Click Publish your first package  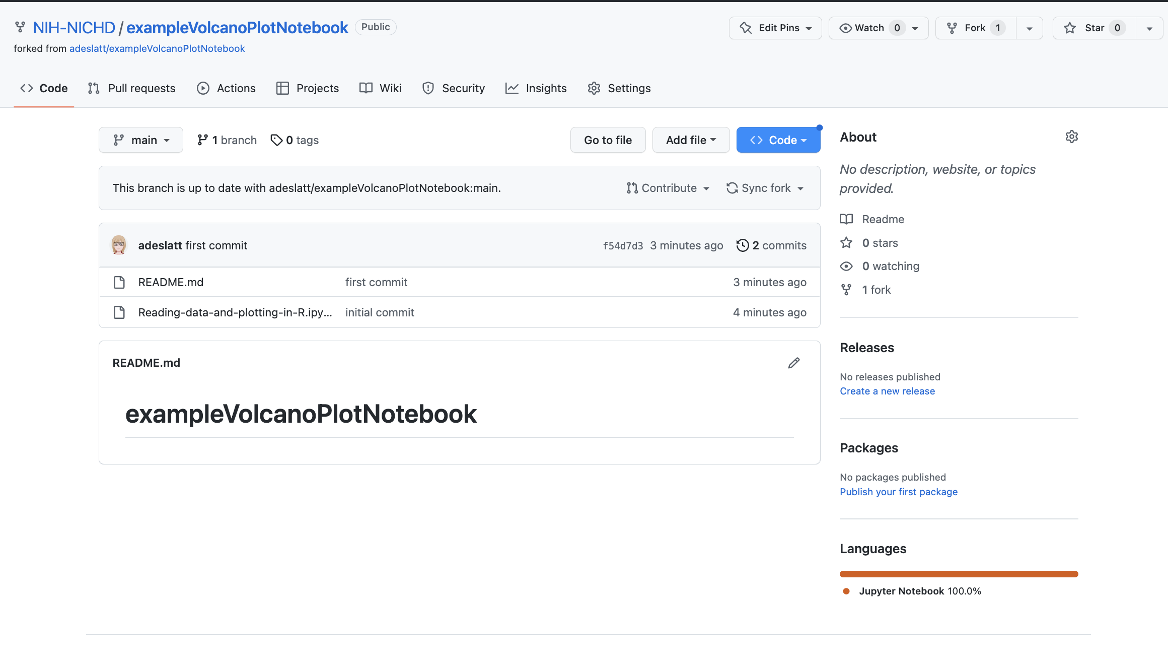[899, 492]
